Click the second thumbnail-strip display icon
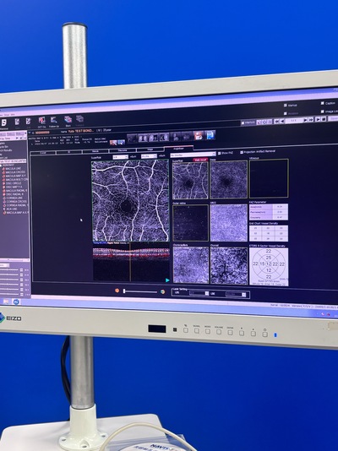Image resolution: width=338 pixels, height=451 pixels. 143,138
